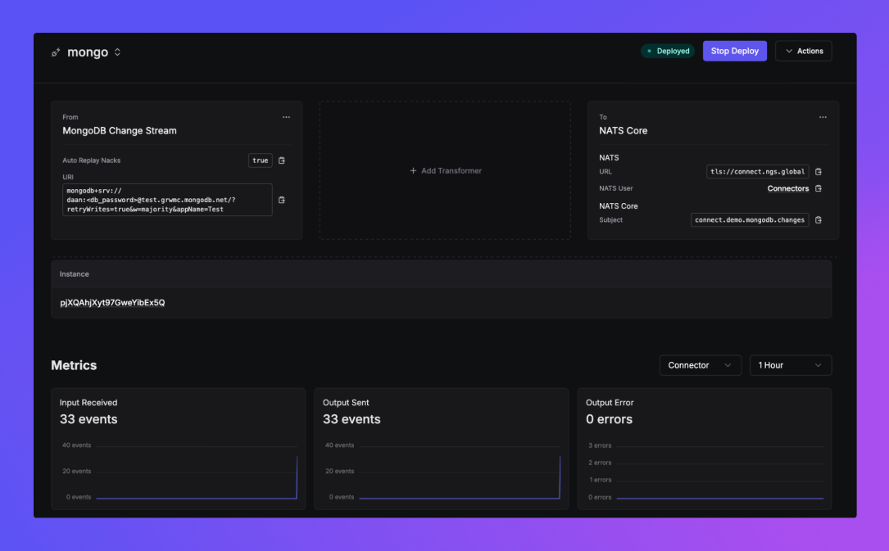Viewport: 889px width, 551px height.
Task: Select instance pjXQAhjXyt97GweYibEx5Q
Action: coord(112,302)
